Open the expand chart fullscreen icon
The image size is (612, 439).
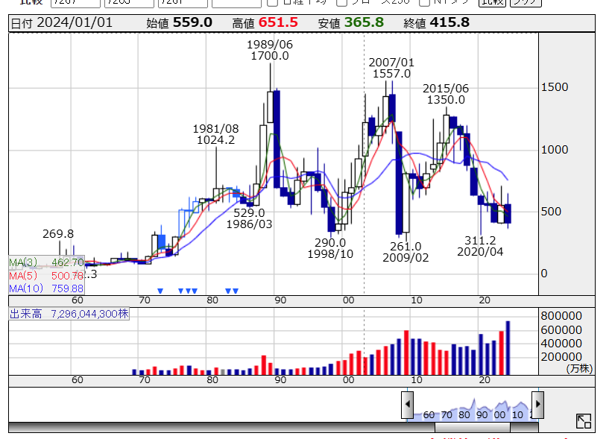(x=584, y=421)
